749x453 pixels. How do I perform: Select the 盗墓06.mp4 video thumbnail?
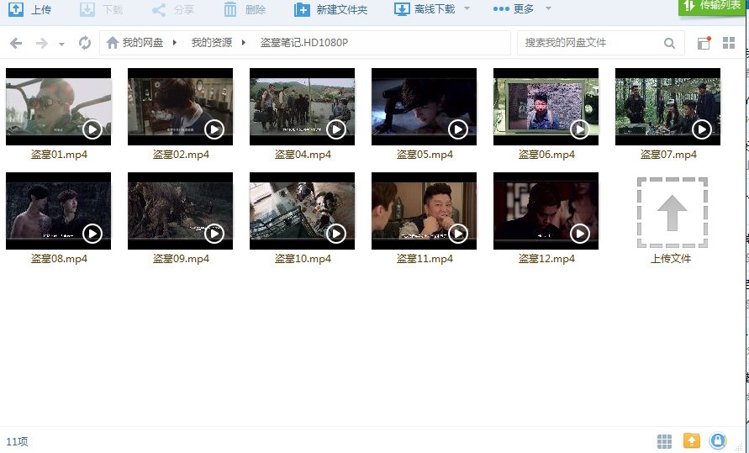tap(546, 107)
